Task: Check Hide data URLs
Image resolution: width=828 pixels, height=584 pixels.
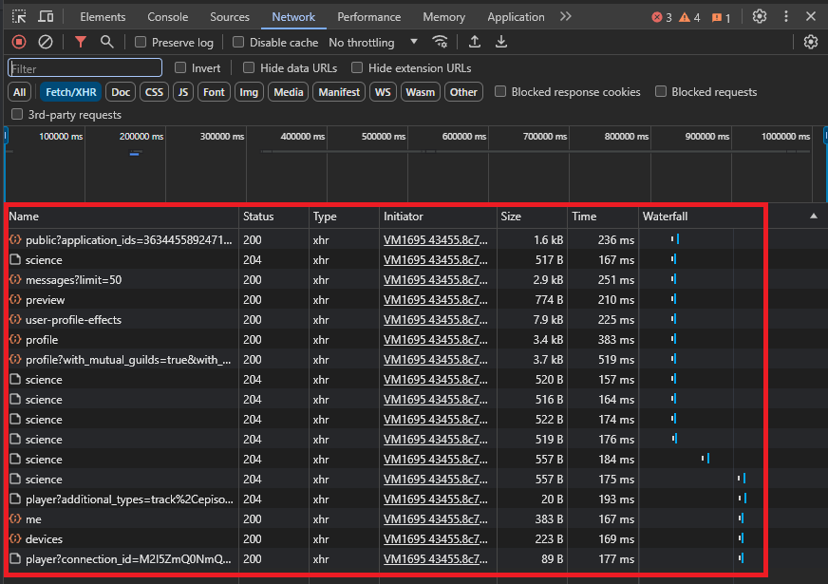Action: [x=249, y=67]
